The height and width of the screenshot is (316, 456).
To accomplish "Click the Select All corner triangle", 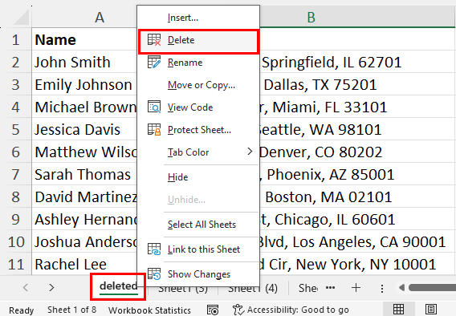I will click(20, 17).
